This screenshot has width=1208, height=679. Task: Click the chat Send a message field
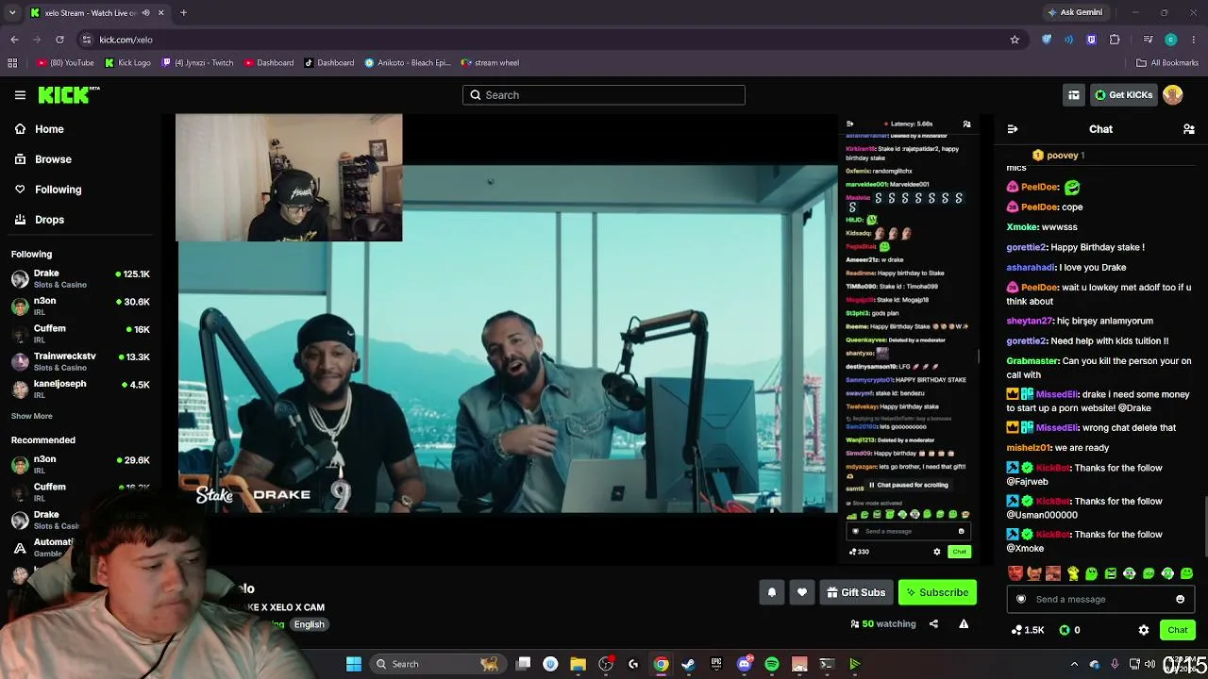coord(1099,599)
